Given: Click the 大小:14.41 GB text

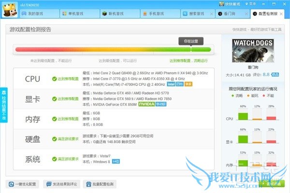Looking at the screenshot, I should point(238,75).
